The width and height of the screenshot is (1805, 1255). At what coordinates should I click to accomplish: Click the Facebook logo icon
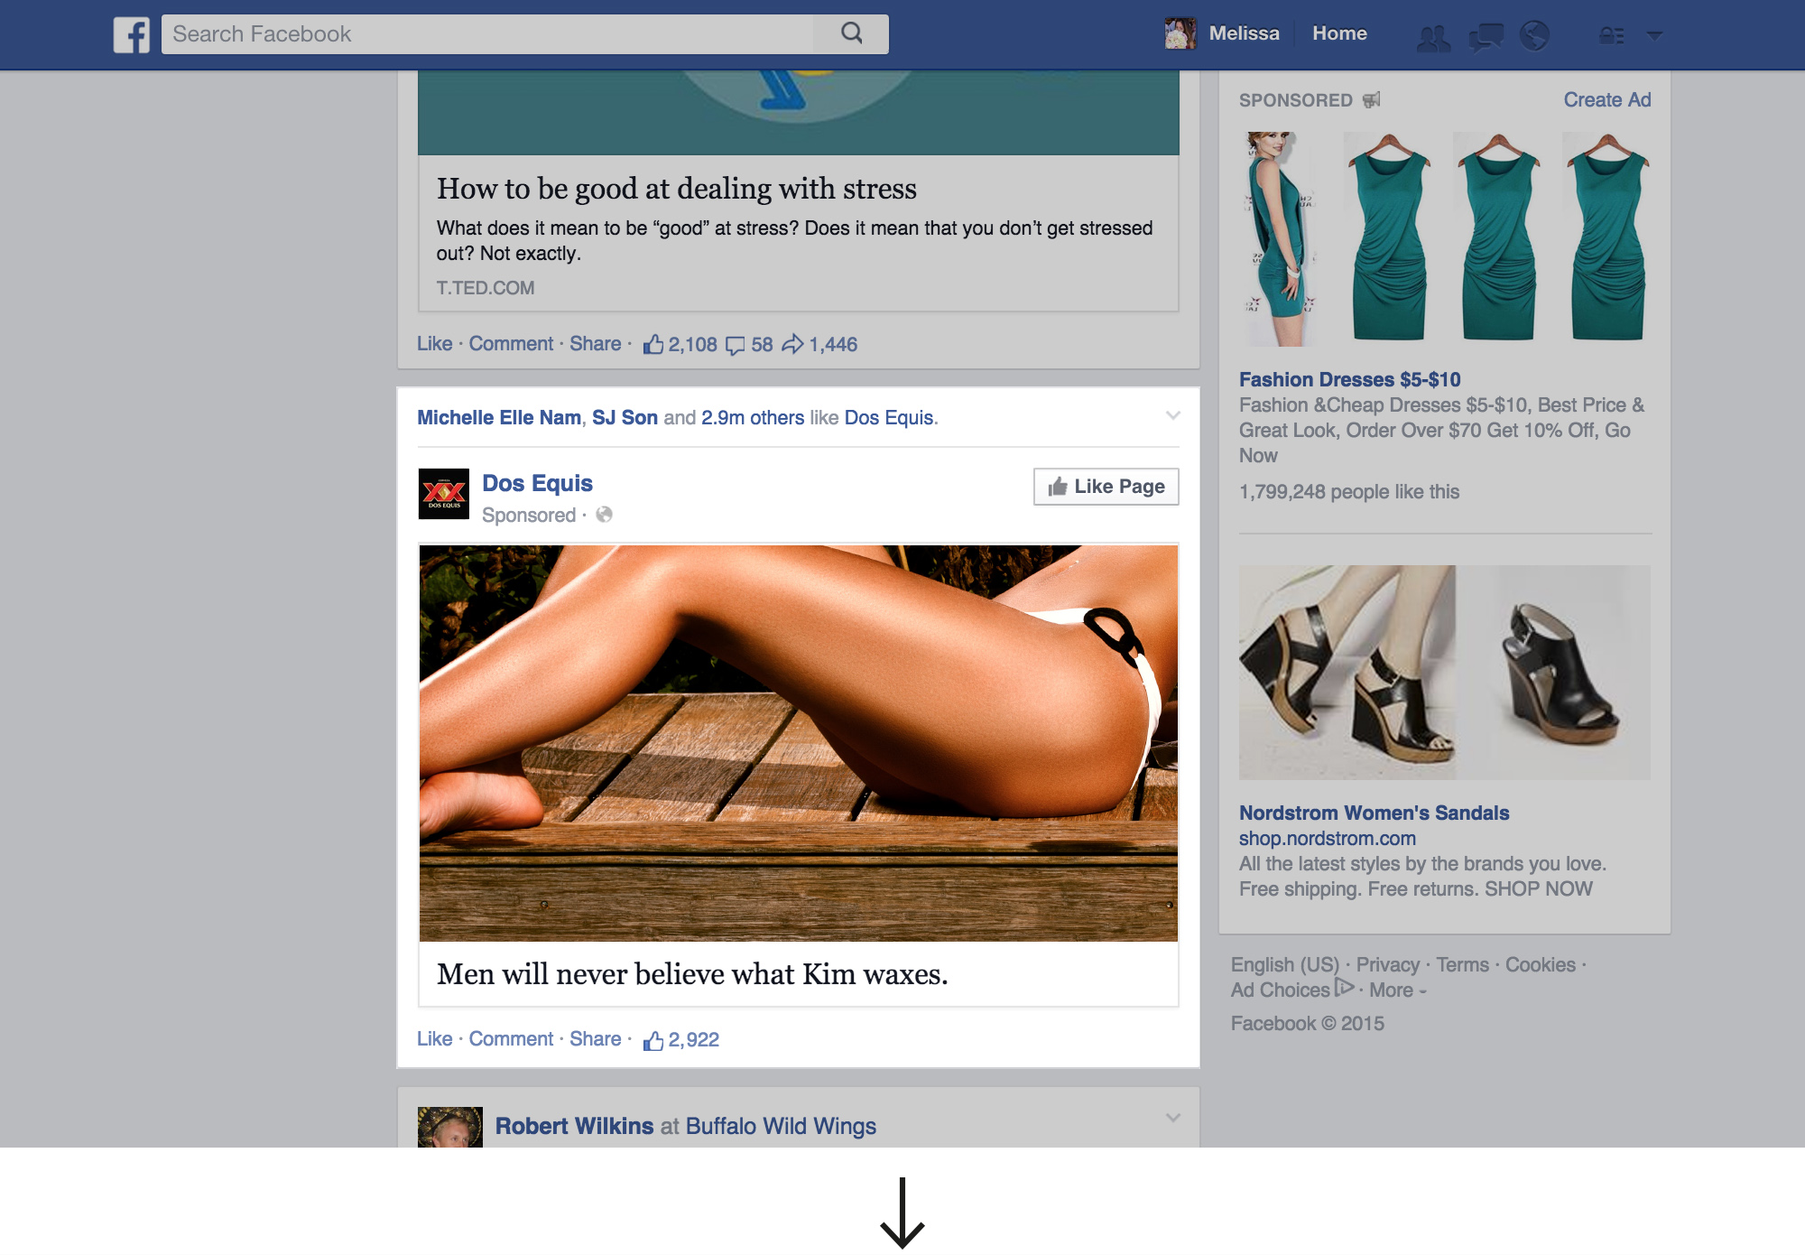[132, 34]
